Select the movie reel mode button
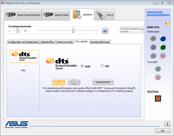 click(74, 82)
